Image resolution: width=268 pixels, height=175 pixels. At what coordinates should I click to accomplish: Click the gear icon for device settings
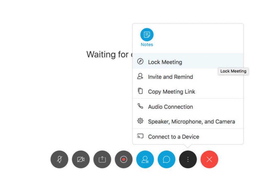[140, 121]
